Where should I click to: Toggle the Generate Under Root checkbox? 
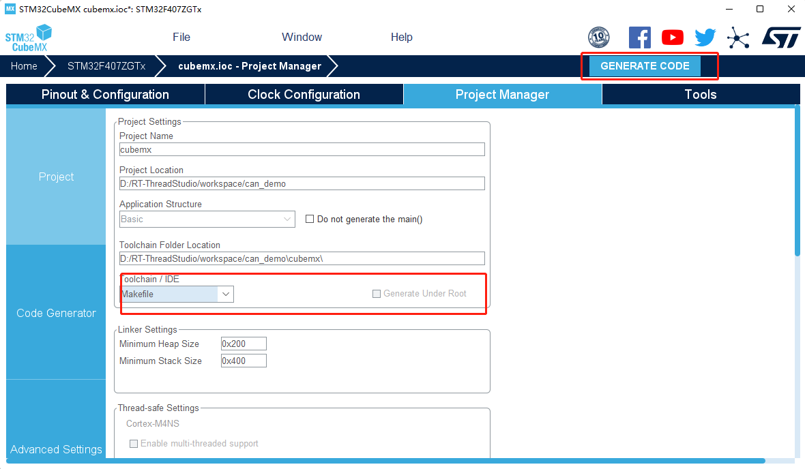pyautogui.click(x=377, y=294)
